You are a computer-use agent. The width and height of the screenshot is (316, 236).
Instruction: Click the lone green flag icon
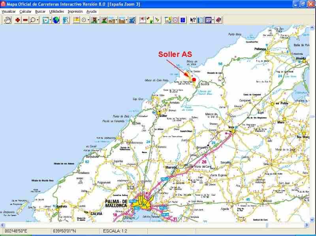pyautogui.click(x=157, y=20)
